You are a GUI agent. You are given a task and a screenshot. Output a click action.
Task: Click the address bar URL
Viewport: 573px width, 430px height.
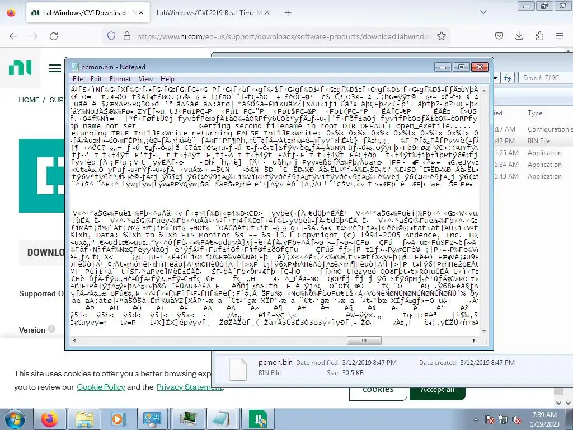[x=283, y=36]
